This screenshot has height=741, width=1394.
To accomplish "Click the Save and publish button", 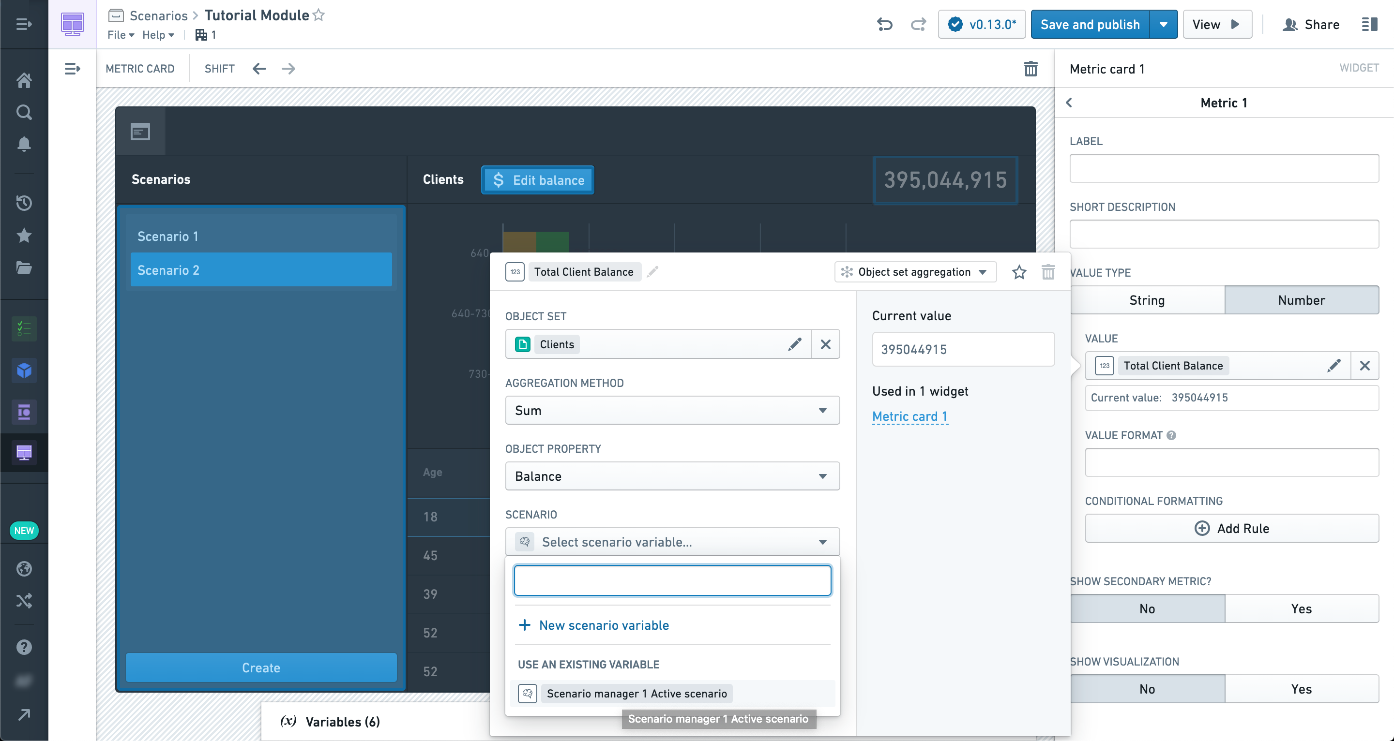I will [1090, 24].
